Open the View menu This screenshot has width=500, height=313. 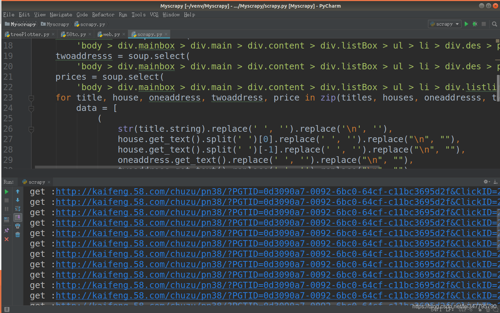point(40,15)
